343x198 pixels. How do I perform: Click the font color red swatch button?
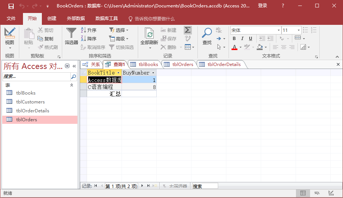(234, 47)
